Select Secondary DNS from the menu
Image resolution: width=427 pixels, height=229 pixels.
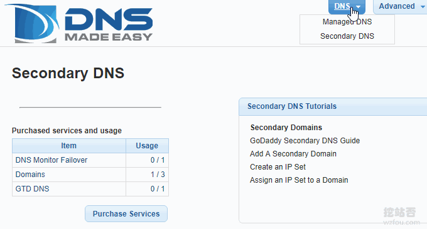tap(347, 36)
